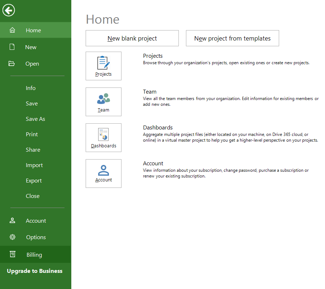The width and height of the screenshot is (325, 289).
Task: Click the Options gear icon
Action: pos(13,237)
